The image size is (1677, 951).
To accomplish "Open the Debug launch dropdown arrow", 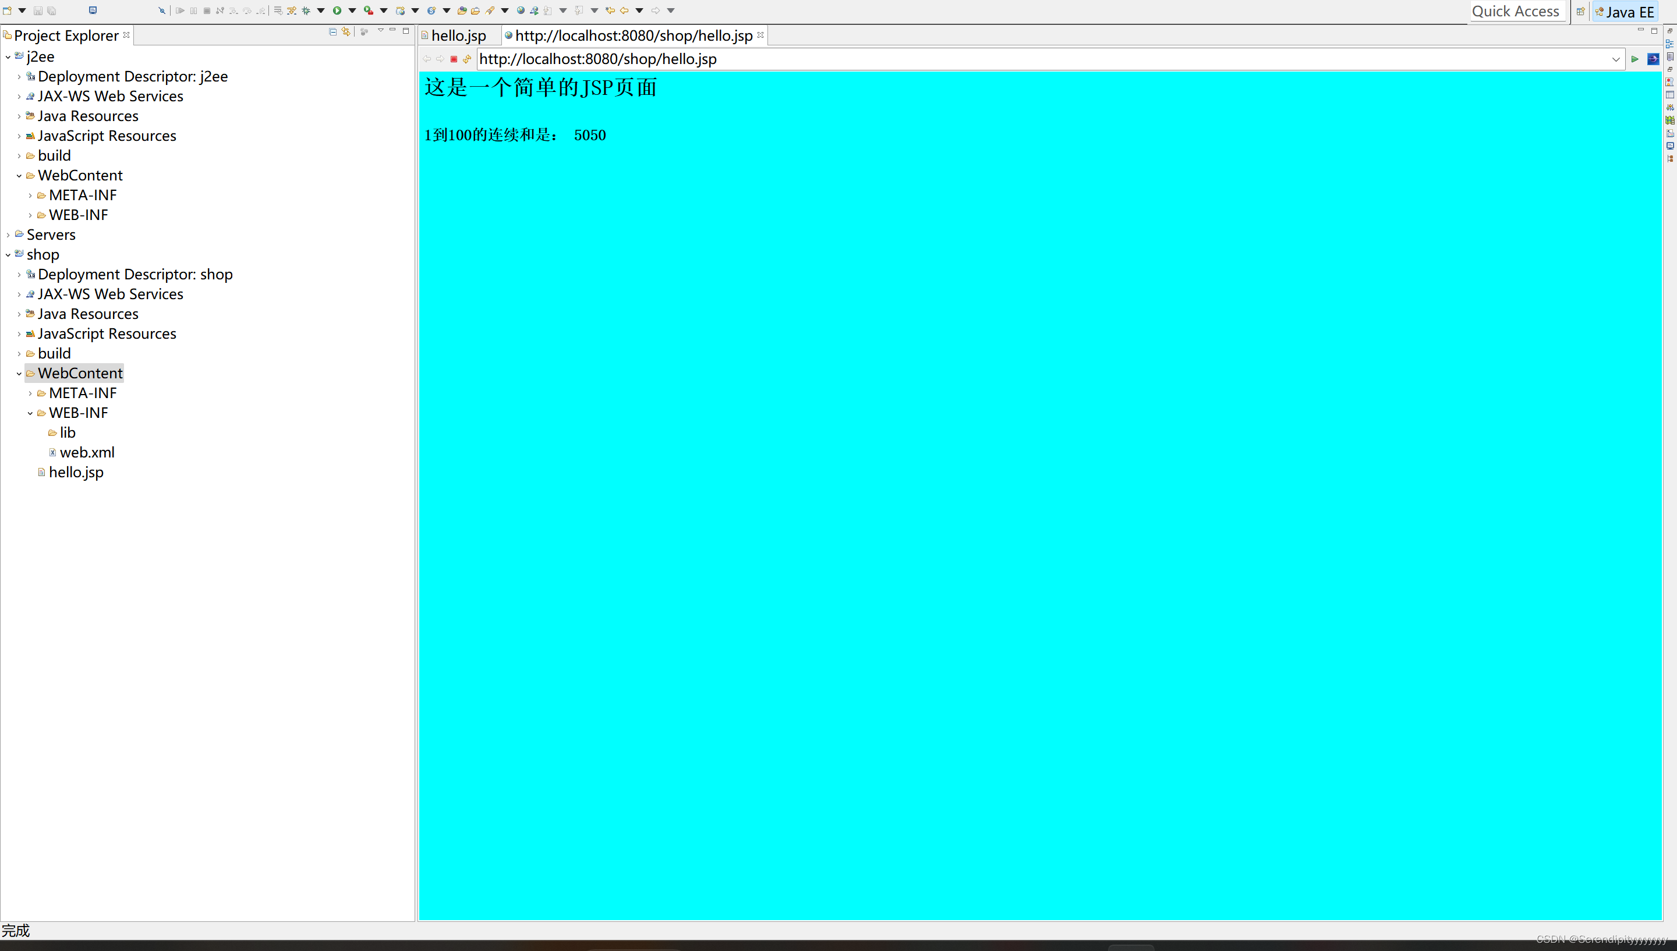I will point(321,10).
